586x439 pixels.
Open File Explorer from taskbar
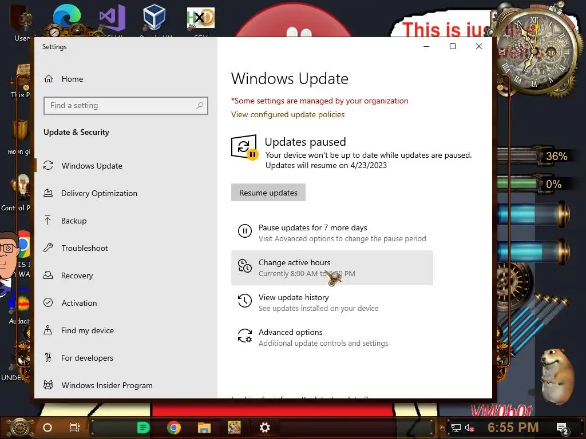point(204,428)
